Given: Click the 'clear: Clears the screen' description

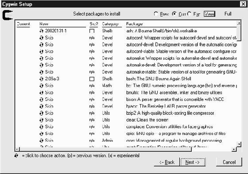Looking at the screenshot, I should 147,120.
